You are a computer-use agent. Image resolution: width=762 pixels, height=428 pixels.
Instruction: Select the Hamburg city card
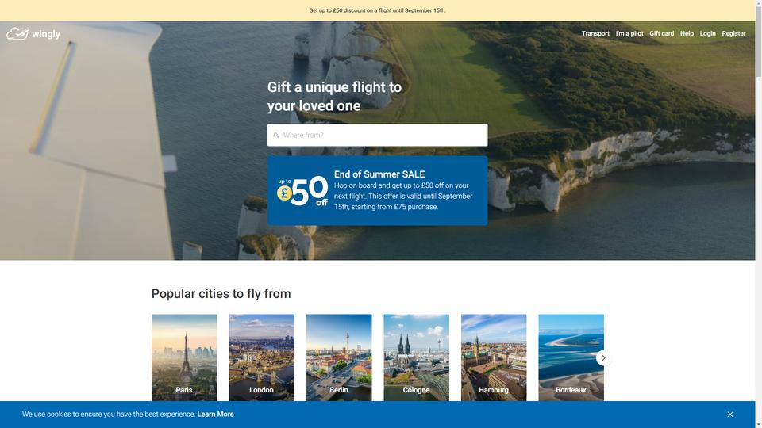493,357
